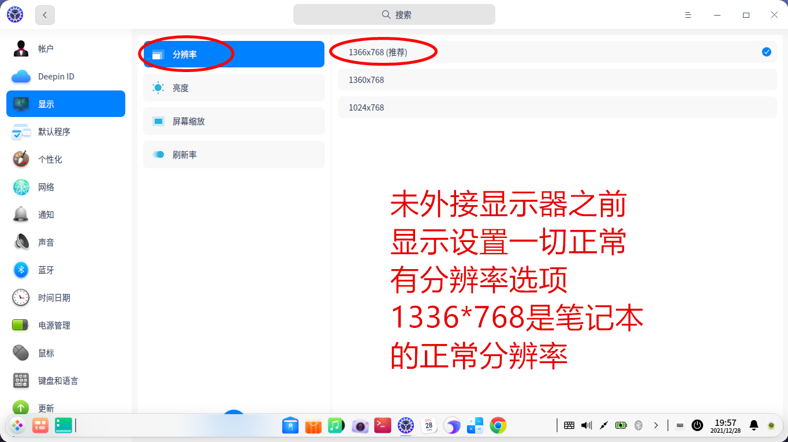Open the purple swirl browser dock icon
Screen dimensions: 788x442
coord(452,426)
